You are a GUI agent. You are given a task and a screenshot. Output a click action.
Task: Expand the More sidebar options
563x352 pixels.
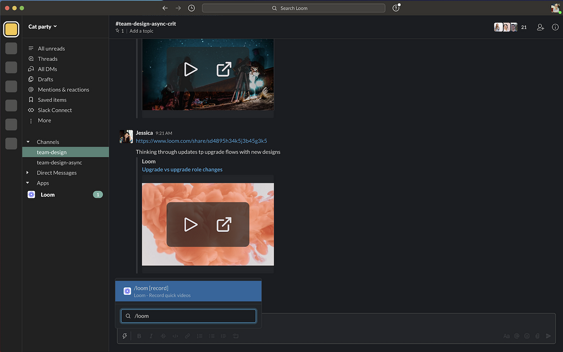(44, 121)
